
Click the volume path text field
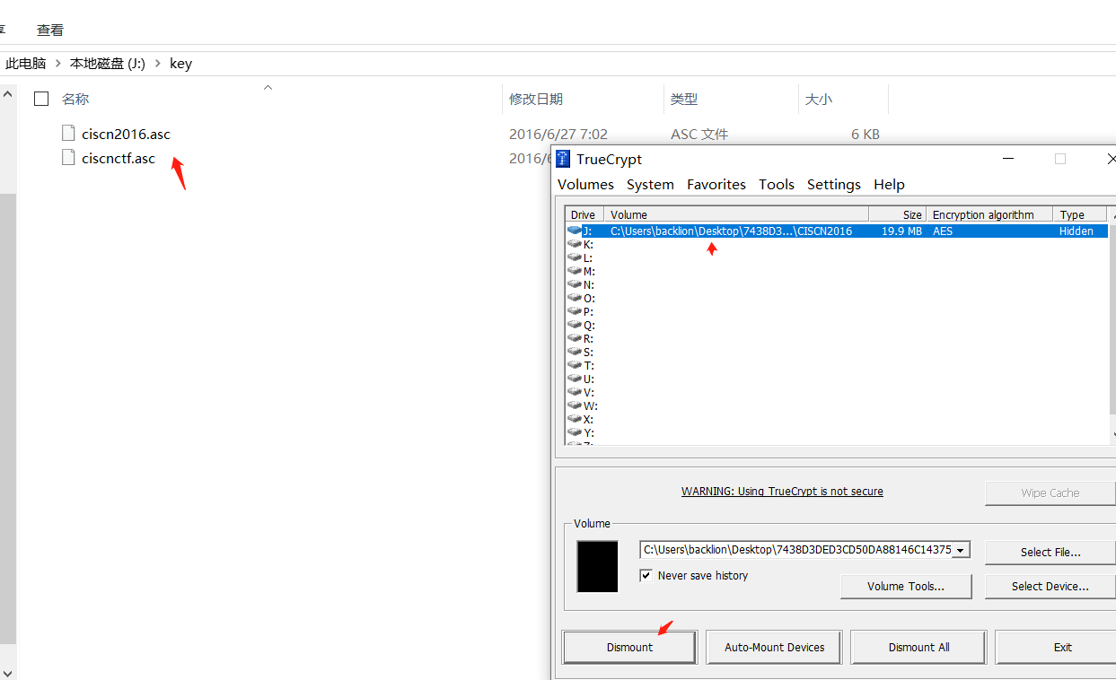click(x=797, y=550)
